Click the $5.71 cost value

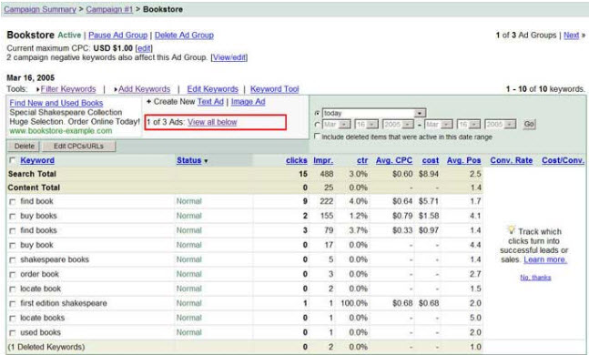pos(429,201)
